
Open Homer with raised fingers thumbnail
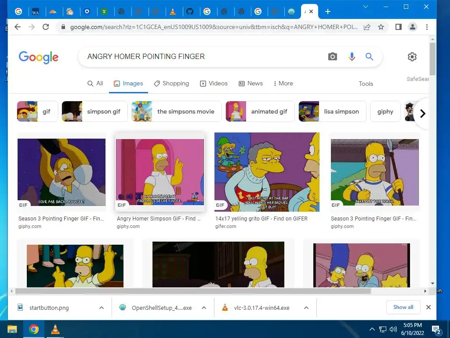coord(75,266)
